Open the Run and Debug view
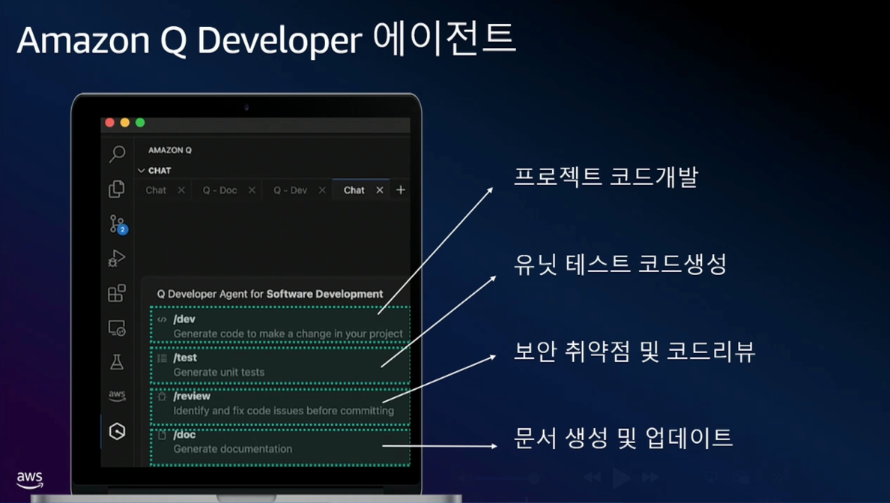Image resolution: width=890 pixels, height=503 pixels. pos(117,259)
